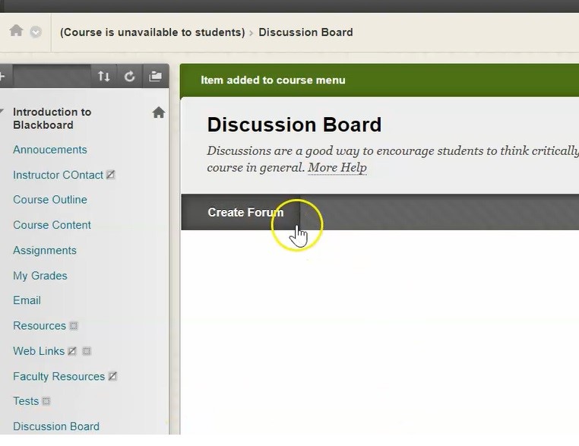Click the empty-content icon beside Tests
Viewport: 579px width, 446px height.
46,401
